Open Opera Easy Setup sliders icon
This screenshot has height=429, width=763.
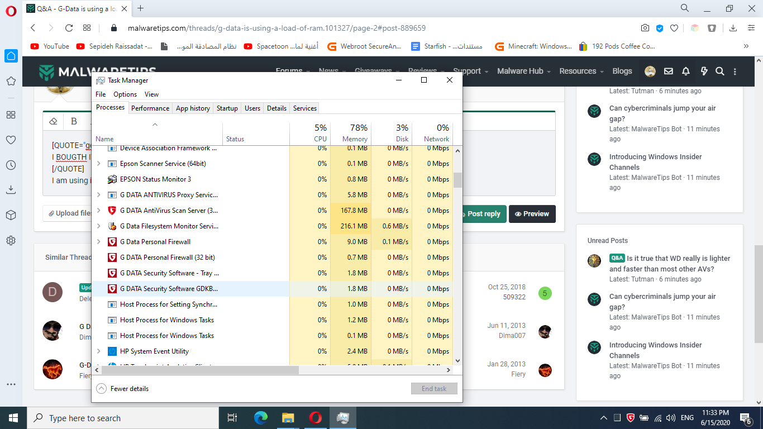coord(751,28)
